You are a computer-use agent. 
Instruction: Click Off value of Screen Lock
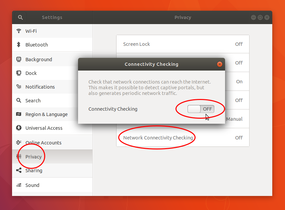(239, 44)
